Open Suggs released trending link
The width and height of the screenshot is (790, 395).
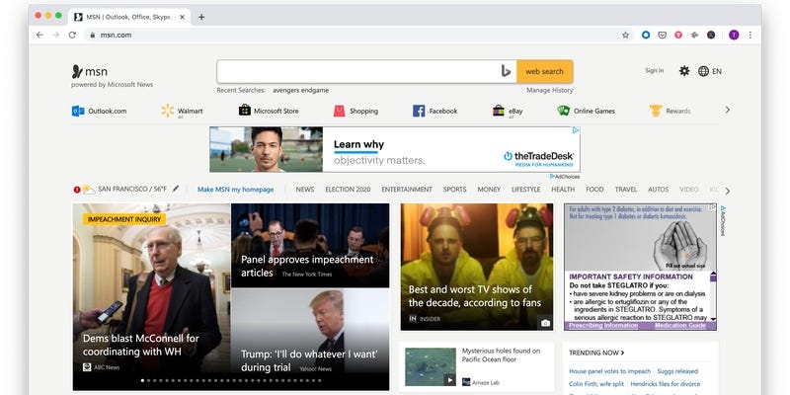(x=677, y=371)
